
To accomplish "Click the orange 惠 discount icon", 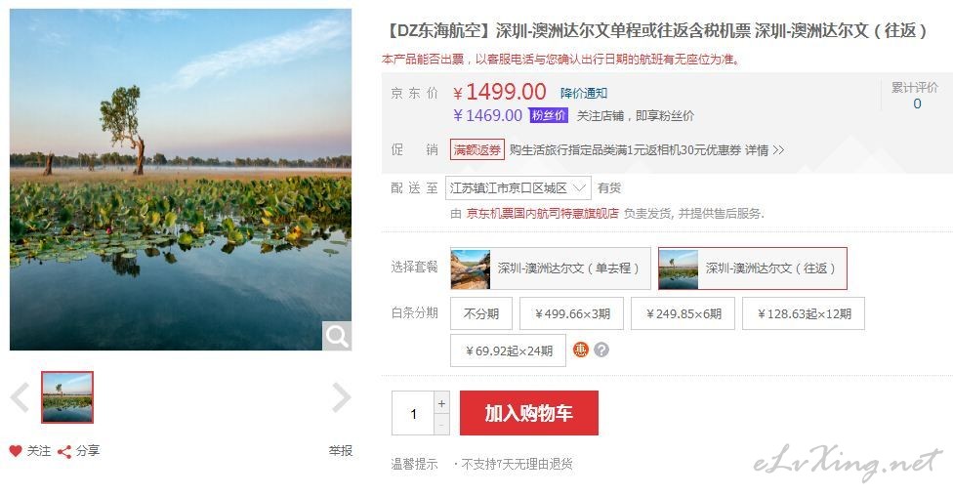I will point(580,350).
